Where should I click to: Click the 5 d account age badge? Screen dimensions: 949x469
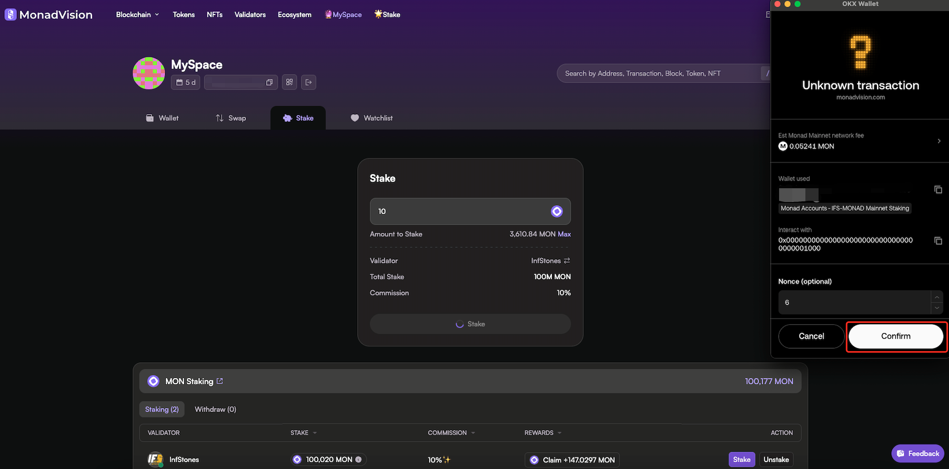point(185,83)
